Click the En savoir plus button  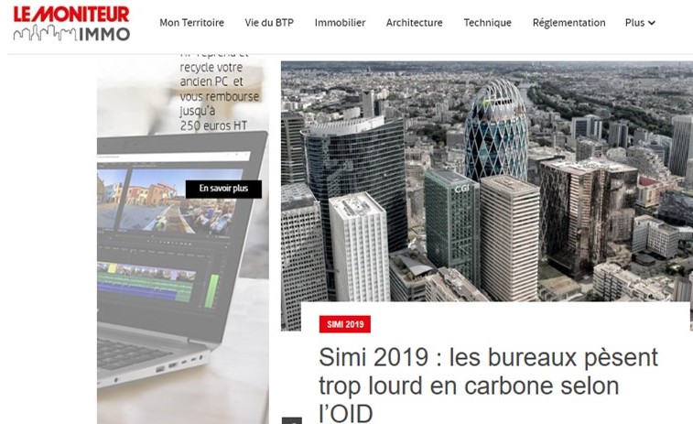coord(223,189)
